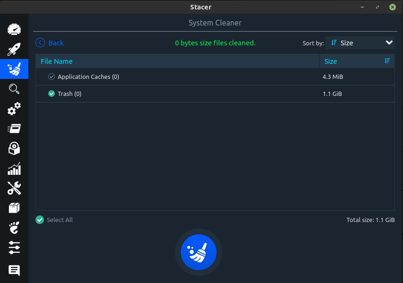The width and height of the screenshot is (403, 283).
Task: Click the Back arrow circle icon
Action: pos(40,43)
